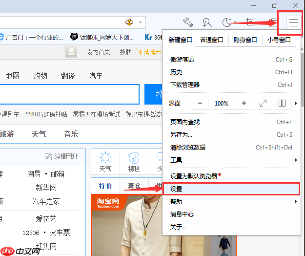Open 隐身窗口 incognito window option

click(x=245, y=40)
